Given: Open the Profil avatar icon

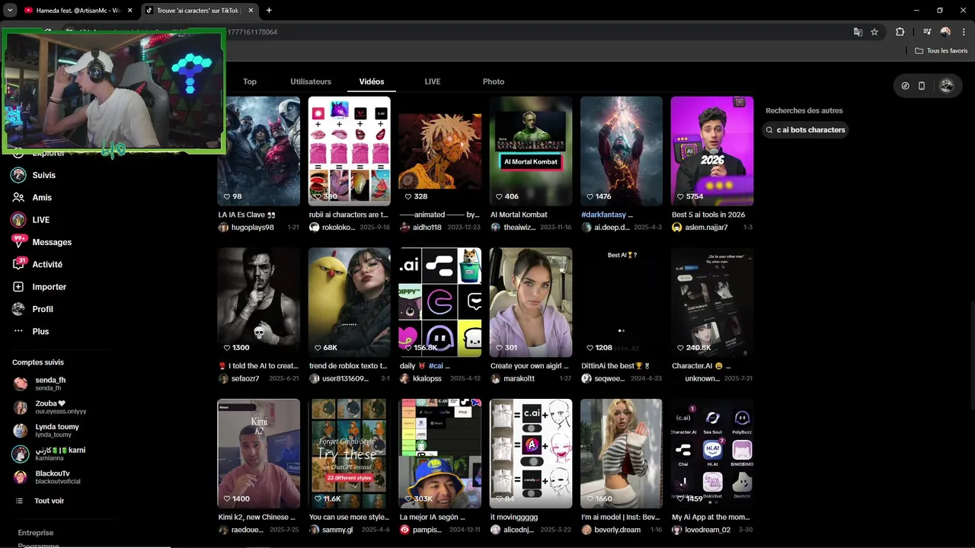Looking at the screenshot, I should pyautogui.click(x=18, y=309).
